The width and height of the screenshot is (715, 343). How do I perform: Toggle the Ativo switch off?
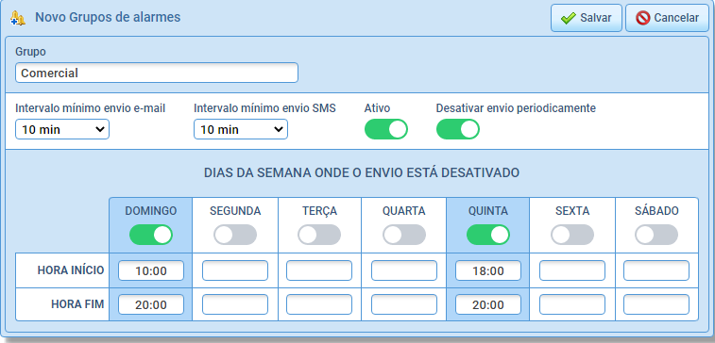[385, 129]
